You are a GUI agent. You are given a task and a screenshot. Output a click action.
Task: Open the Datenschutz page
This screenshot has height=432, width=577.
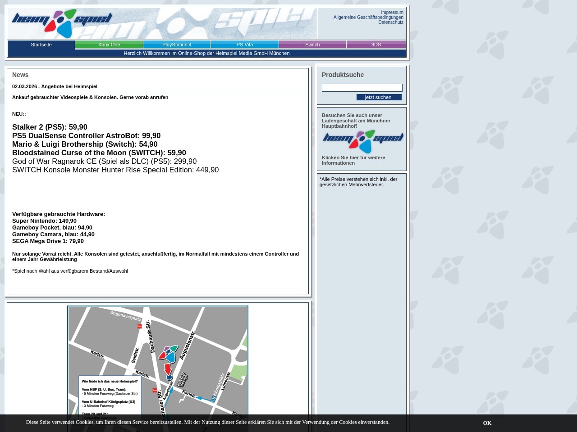390,22
